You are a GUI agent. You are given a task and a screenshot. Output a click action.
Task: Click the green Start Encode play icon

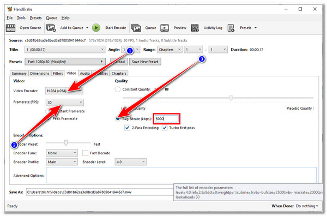[x=96, y=28]
